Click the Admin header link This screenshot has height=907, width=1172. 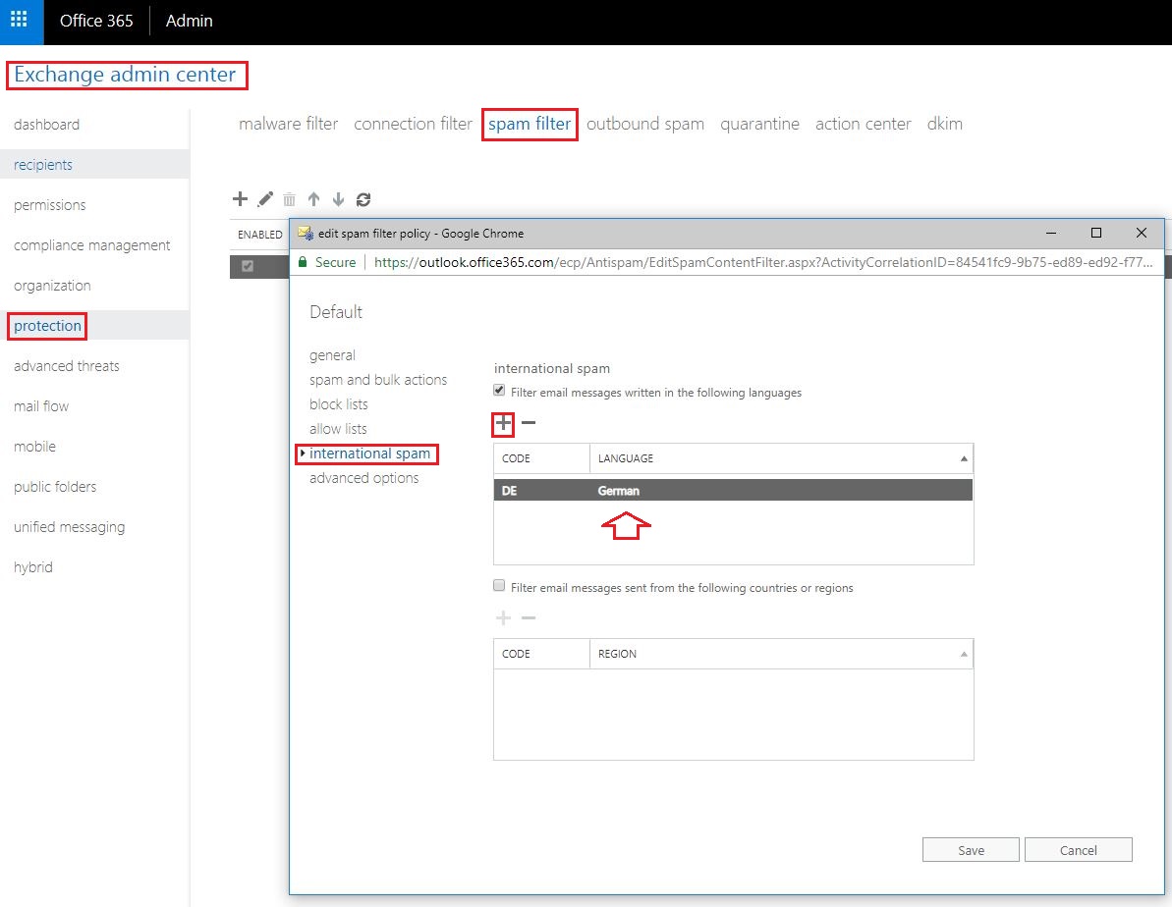189,21
